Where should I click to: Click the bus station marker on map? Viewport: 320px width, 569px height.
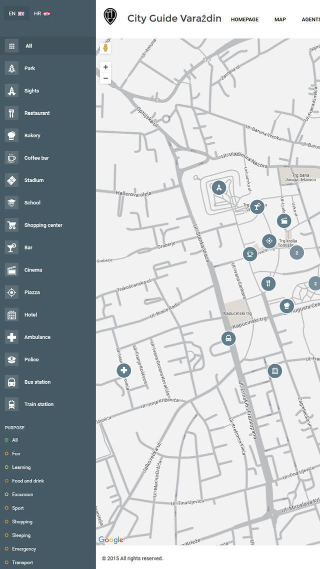click(228, 339)
